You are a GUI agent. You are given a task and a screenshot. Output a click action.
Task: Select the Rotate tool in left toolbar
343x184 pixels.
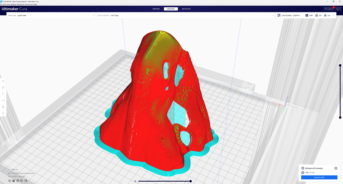(3, 94)
